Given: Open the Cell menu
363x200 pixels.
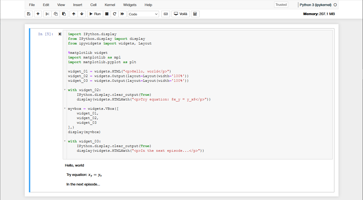Looking at the screenshot, I should point(93,5).
